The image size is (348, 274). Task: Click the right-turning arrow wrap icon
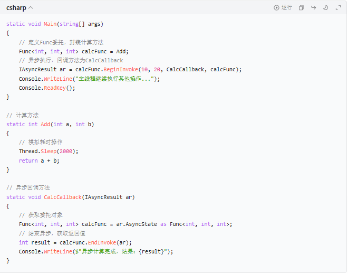(x=313, y=8)
